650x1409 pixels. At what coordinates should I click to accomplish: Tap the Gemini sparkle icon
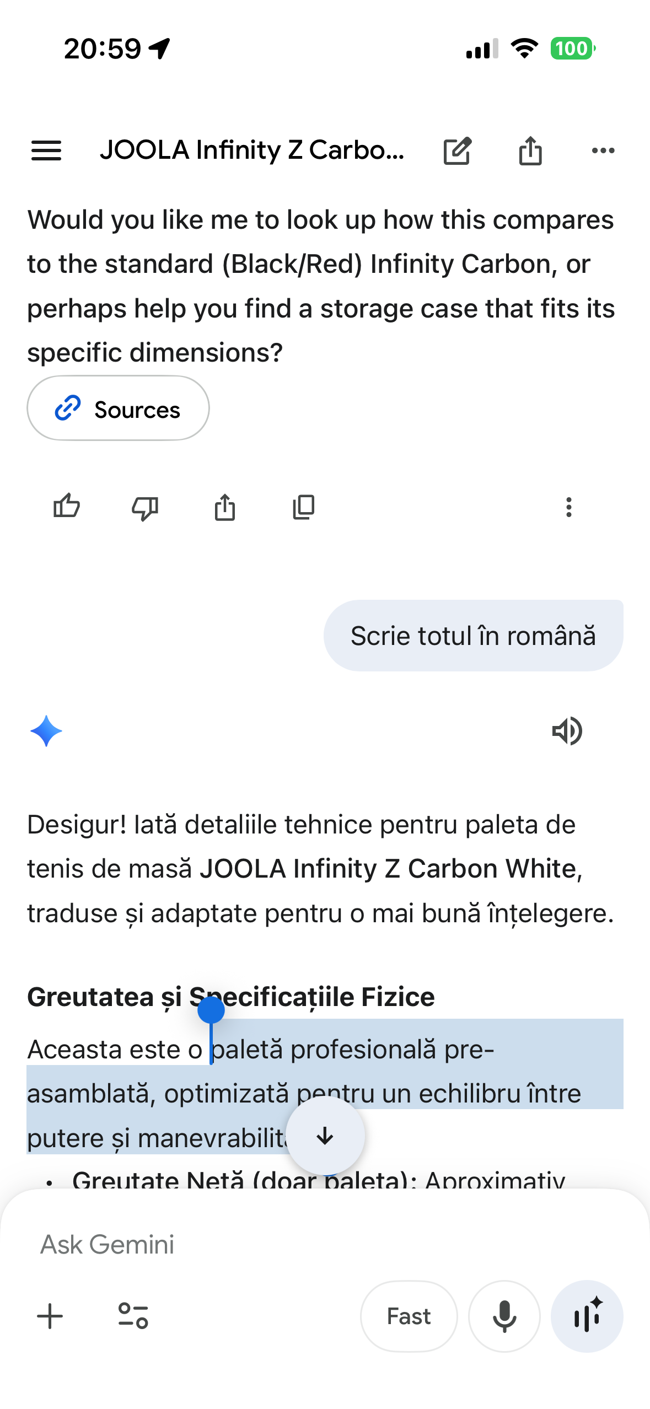click(46, 731)
